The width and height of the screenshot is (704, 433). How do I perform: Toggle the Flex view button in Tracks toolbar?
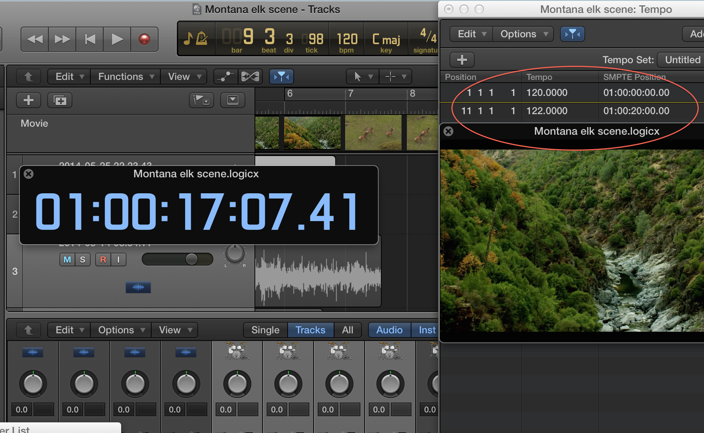pyautogui.click(x=250, y=76)
